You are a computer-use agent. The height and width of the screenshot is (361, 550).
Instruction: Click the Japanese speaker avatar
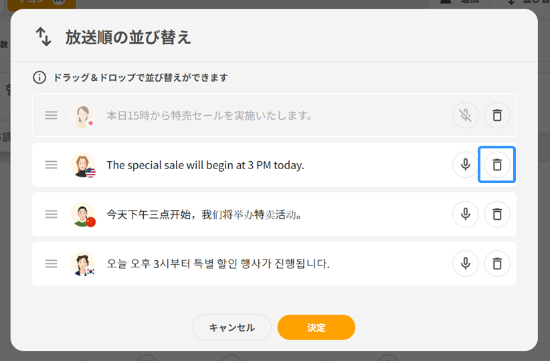(83, 116)
